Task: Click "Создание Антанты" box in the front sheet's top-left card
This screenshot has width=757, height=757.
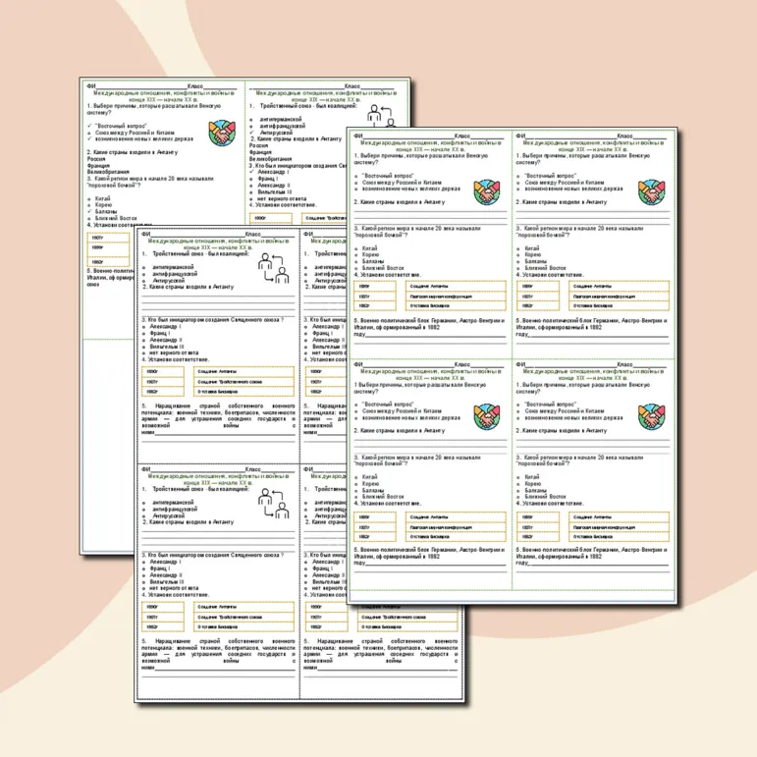Action: click(x=456, y=287)
